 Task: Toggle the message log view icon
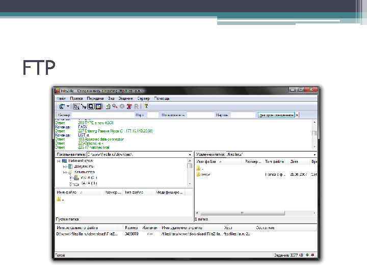point(76,106)
